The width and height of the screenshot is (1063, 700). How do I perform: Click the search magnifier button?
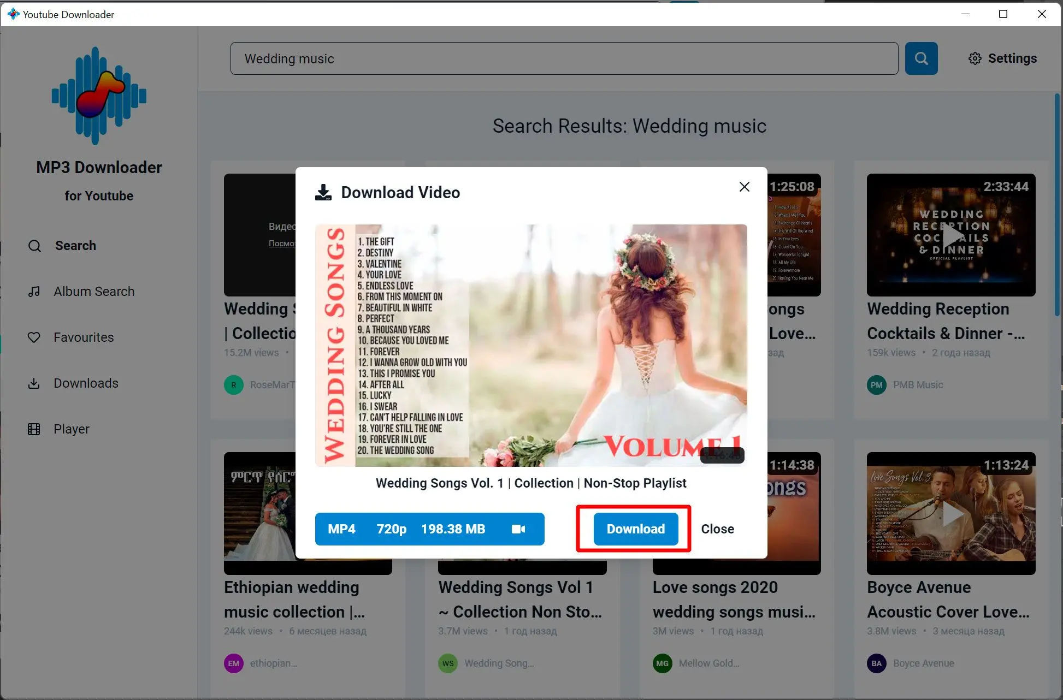[921, 58]
